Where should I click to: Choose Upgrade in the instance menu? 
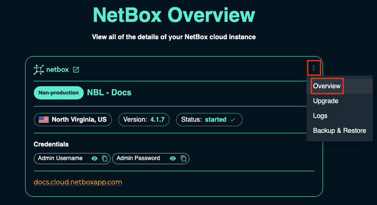[x=325, y=101]
